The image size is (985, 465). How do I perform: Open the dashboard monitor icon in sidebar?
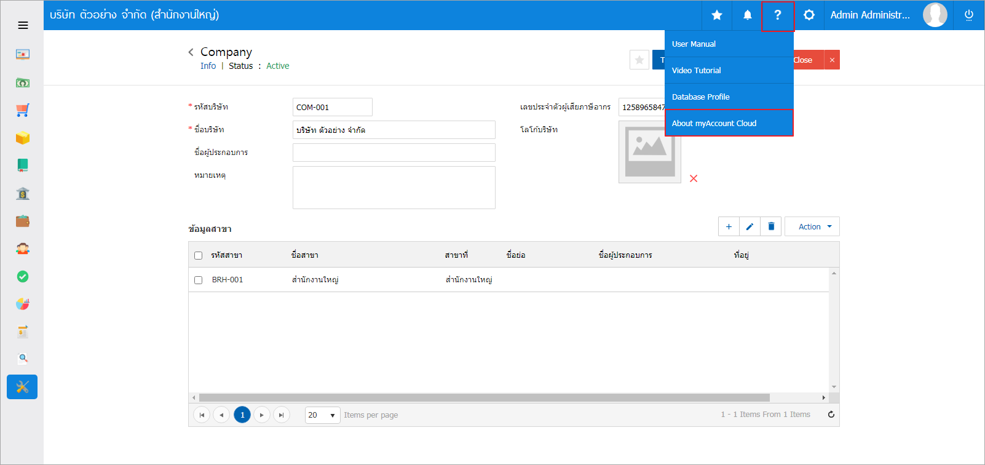(23, 54)
